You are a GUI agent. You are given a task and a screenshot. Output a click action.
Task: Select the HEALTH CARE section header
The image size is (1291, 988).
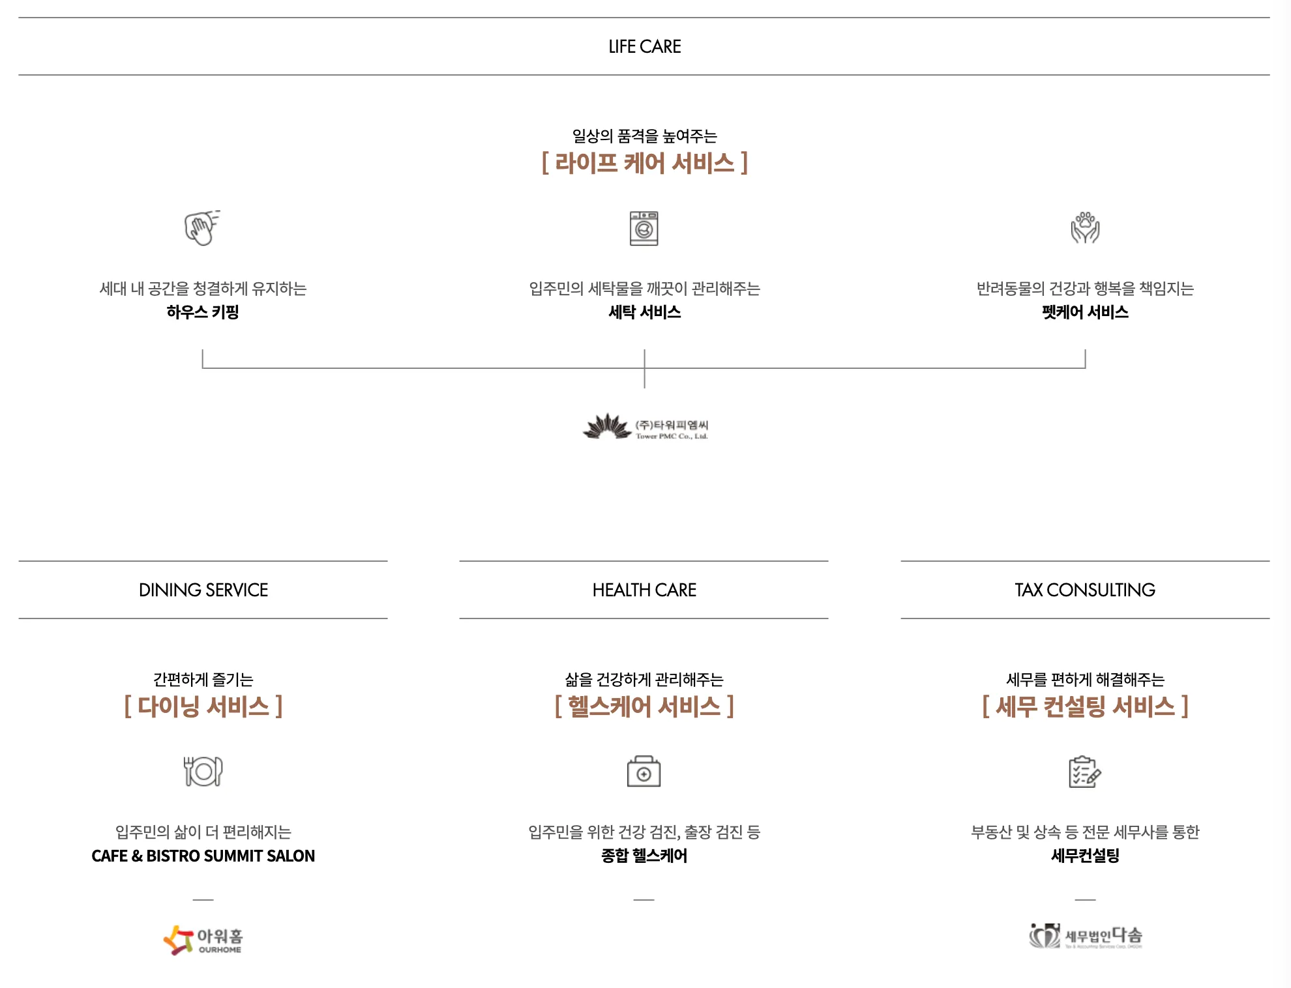[x=644, y=590]
